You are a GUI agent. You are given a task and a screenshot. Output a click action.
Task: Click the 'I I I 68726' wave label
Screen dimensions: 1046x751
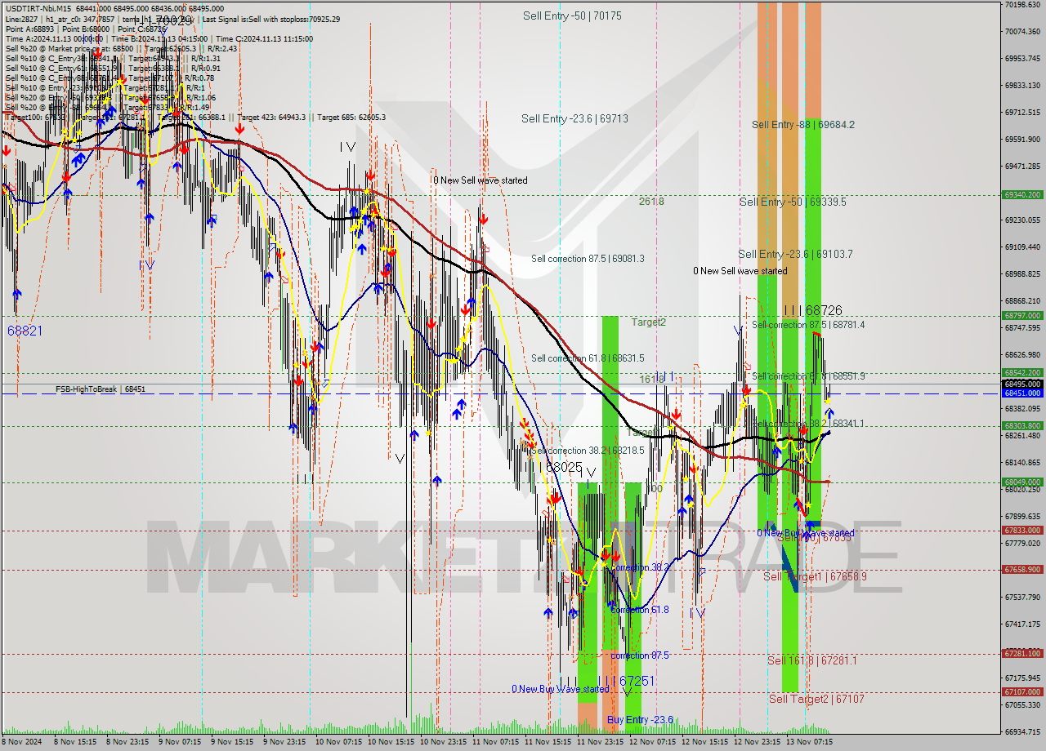[812, 311]
